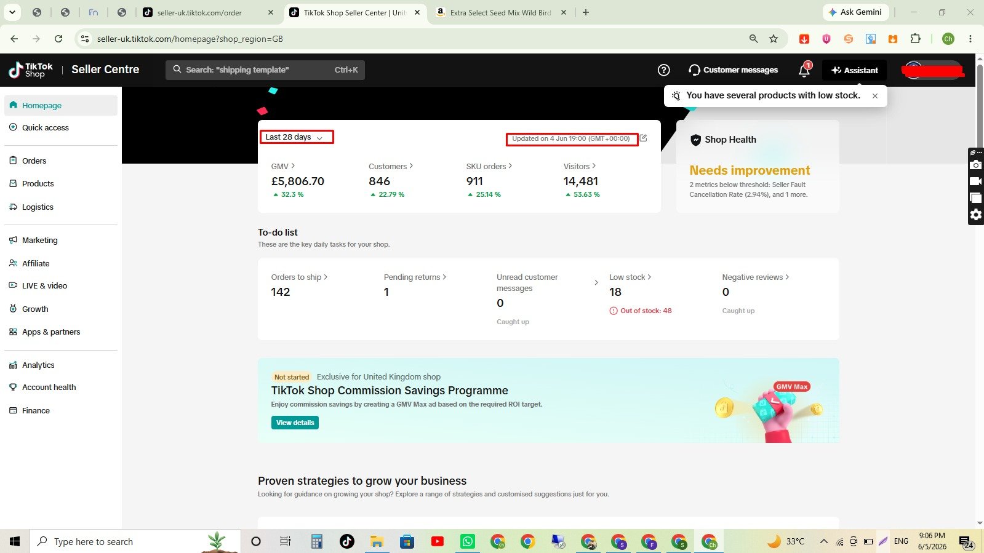Open Customer messages in header

(733, 70)
